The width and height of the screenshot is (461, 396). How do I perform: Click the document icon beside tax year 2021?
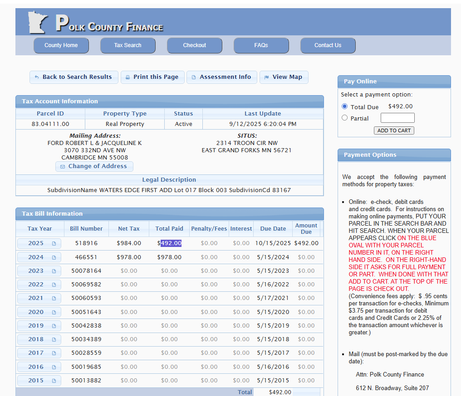coord(54,298)
